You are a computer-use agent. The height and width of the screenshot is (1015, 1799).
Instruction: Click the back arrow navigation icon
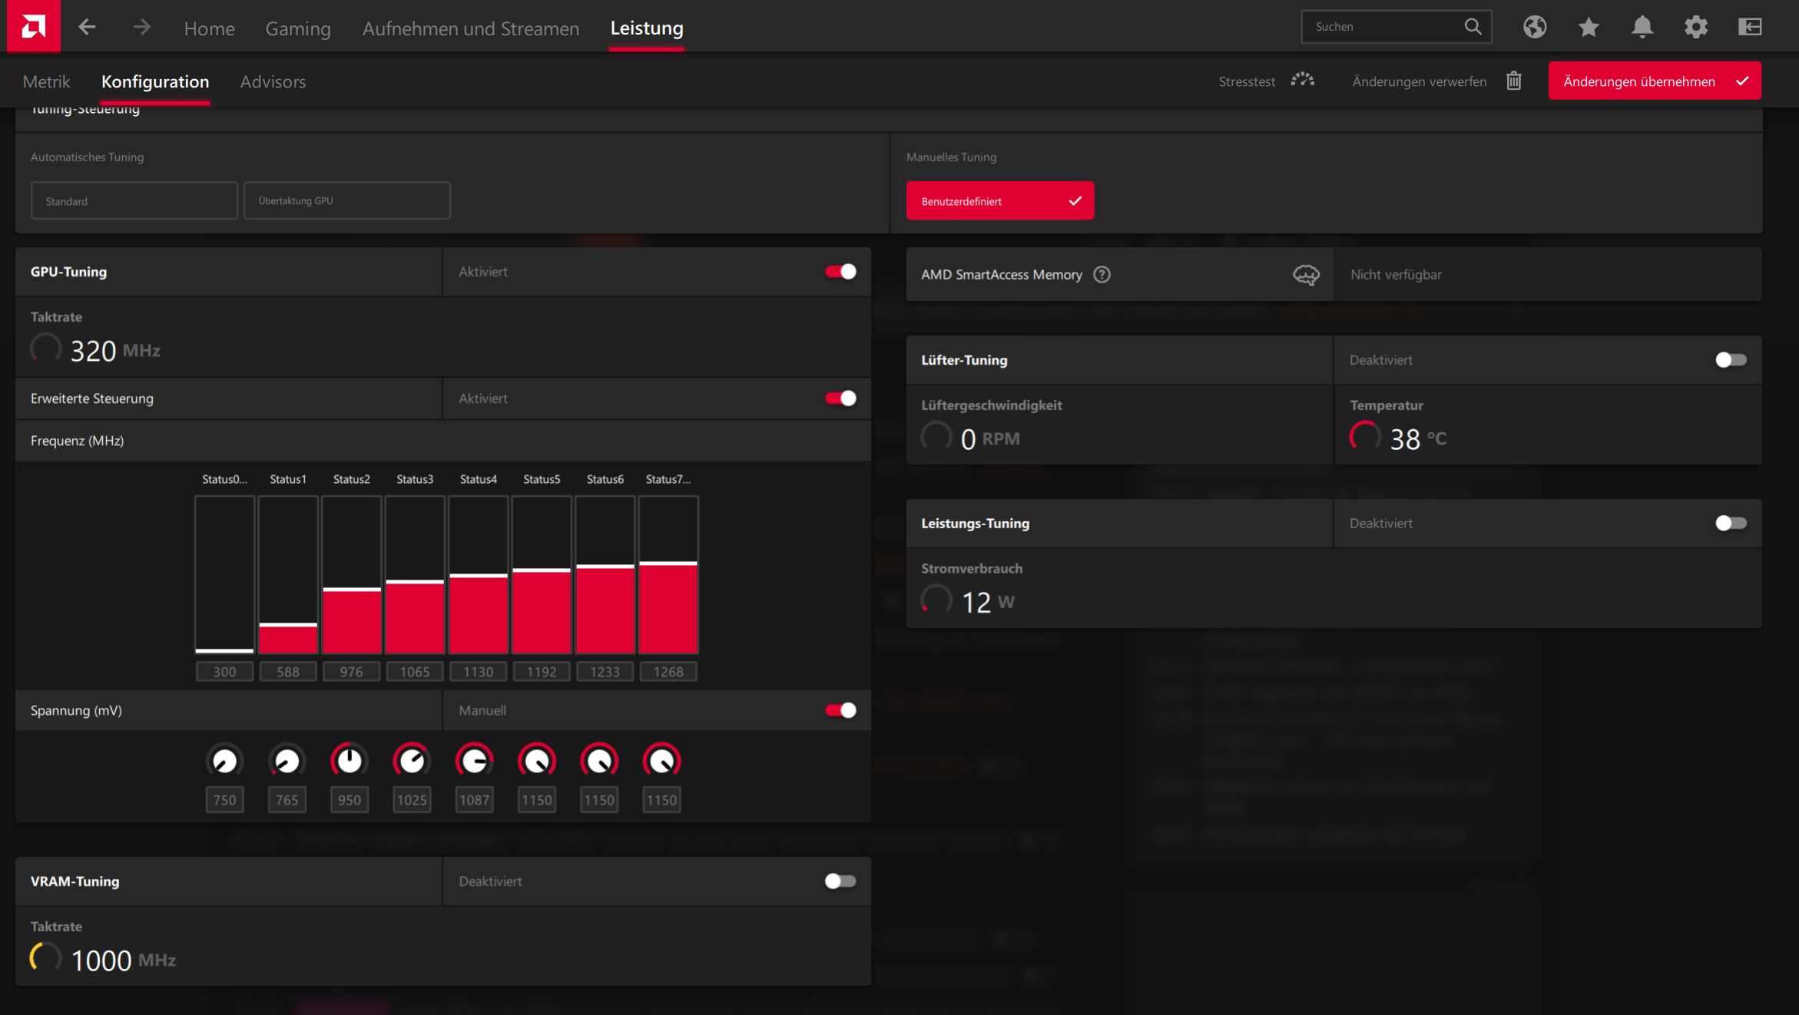click(x=87, y=28)
